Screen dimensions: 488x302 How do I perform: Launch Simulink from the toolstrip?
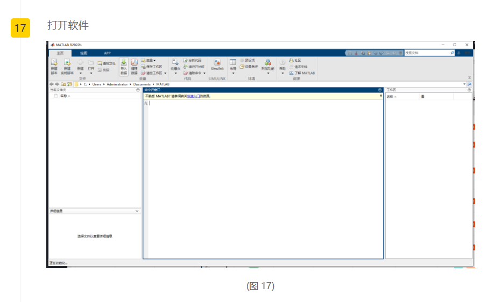[x=217, y=64]
